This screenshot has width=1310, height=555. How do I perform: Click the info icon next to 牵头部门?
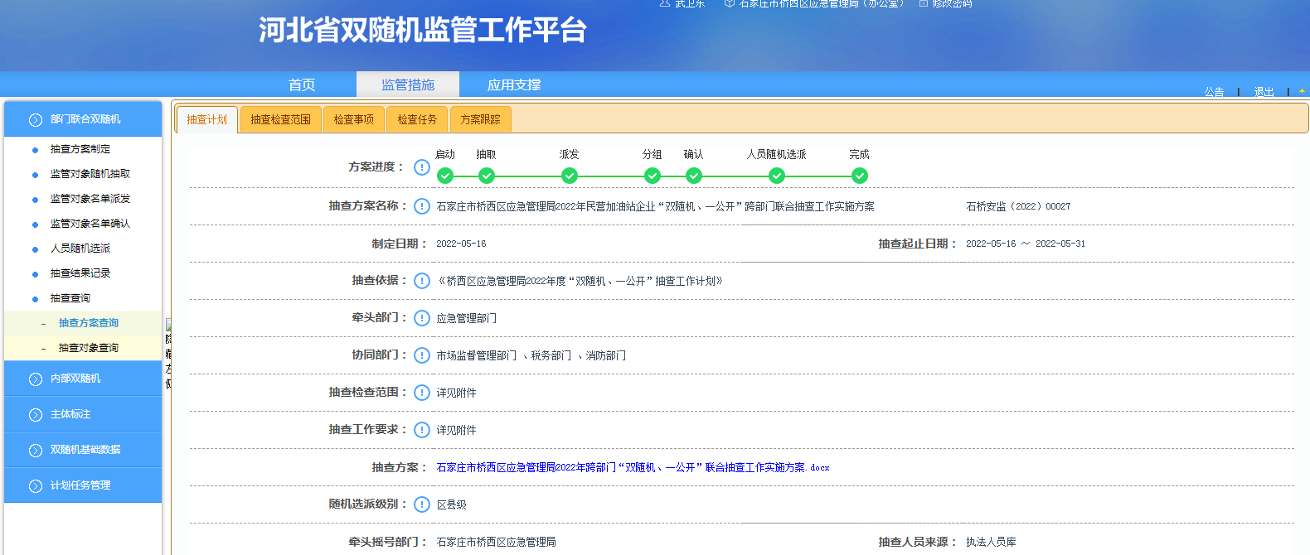tap(422, 318)
